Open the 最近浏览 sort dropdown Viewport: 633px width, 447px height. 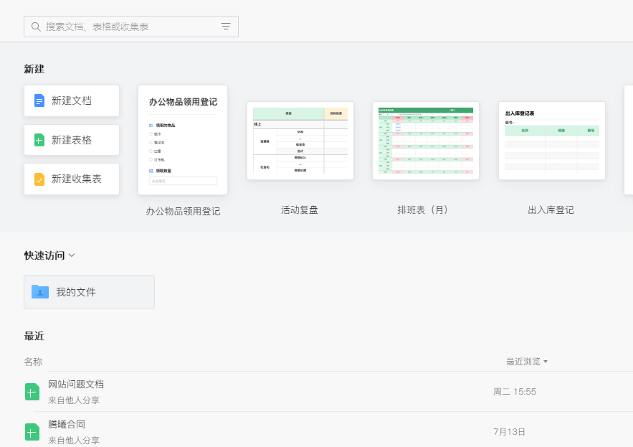click(x=525, y=361)
